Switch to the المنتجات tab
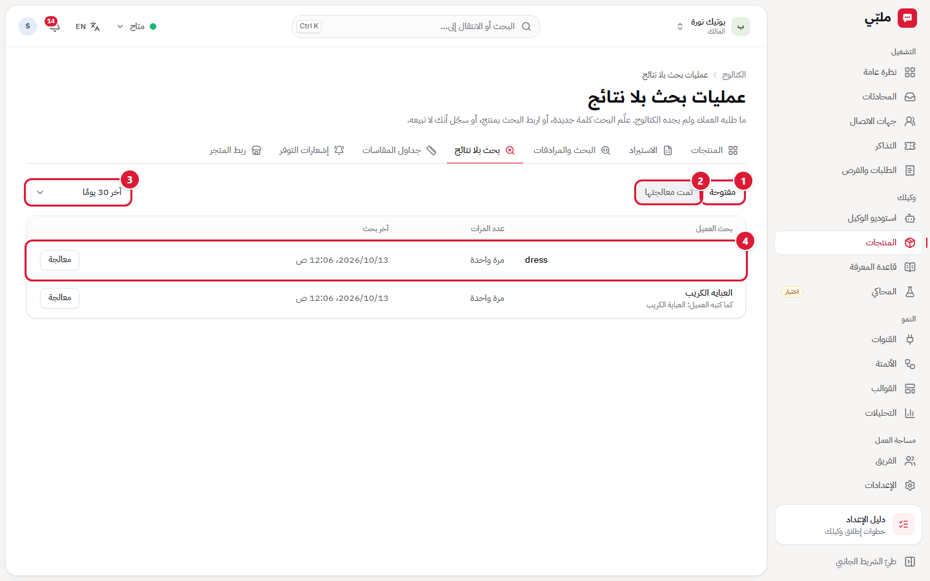Screen dimensions: 930x581 click(714, 150)
